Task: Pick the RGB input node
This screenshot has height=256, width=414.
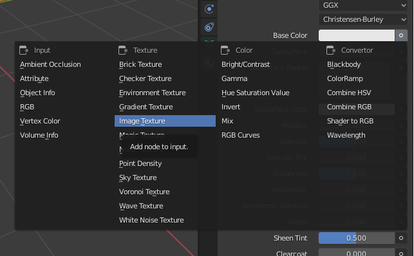Action: click(27, 107)
